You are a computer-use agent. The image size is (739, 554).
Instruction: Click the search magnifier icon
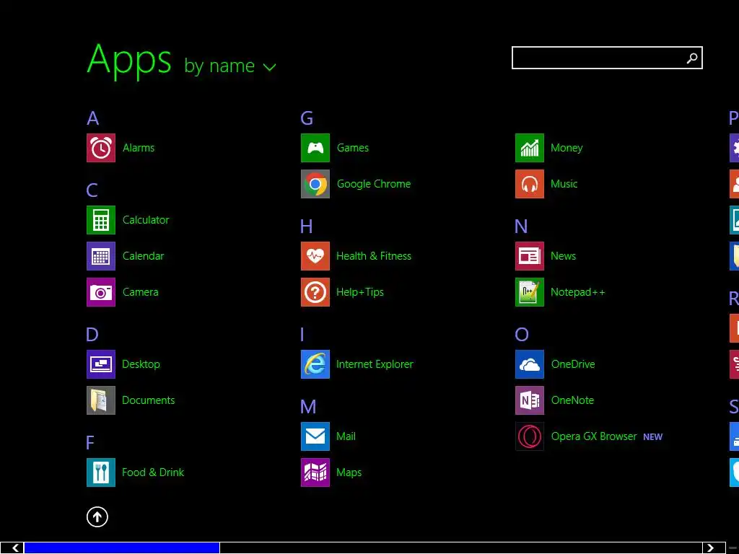click(692, 58)
